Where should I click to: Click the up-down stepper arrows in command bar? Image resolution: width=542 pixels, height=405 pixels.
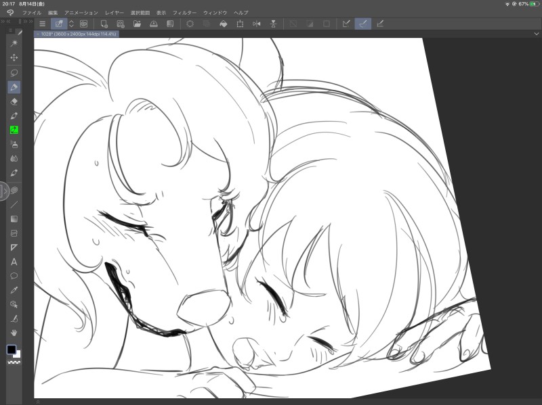[x=72, y=24]
